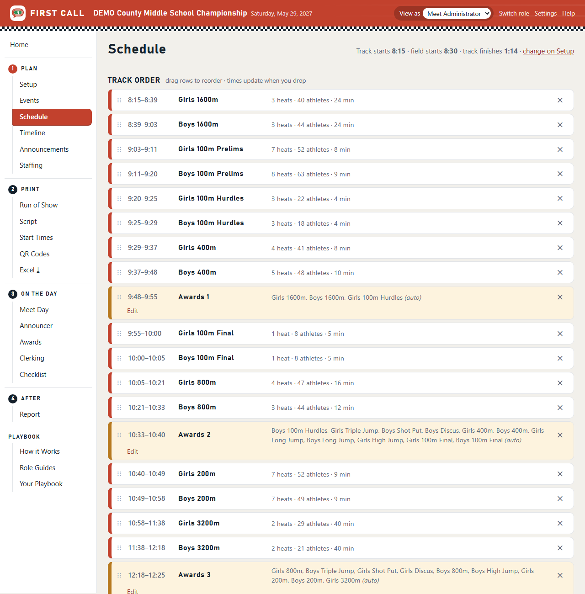Remove Boys 100m Final row
Viewport: 585px width, 594px height.
560,358
